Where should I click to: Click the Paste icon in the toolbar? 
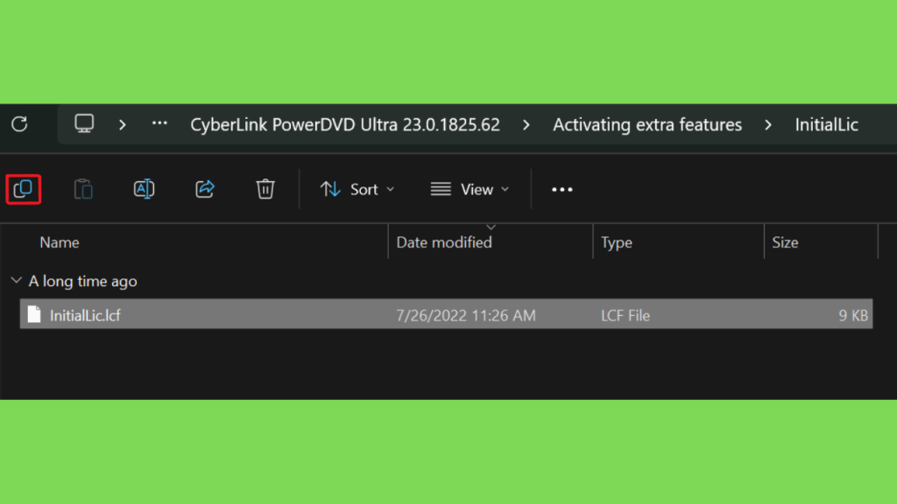83,189
